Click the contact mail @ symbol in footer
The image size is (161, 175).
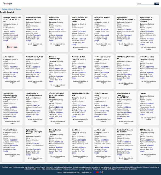click(x=91, y=172)
